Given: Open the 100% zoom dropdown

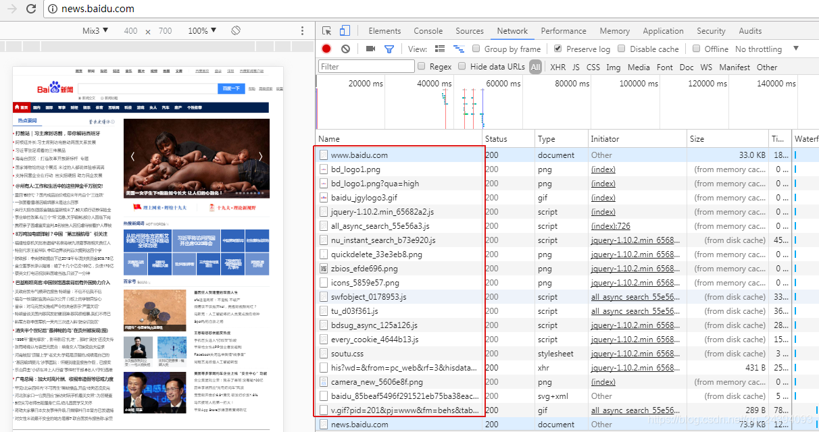Looking at the screenshot, I should tap(202, 31).
